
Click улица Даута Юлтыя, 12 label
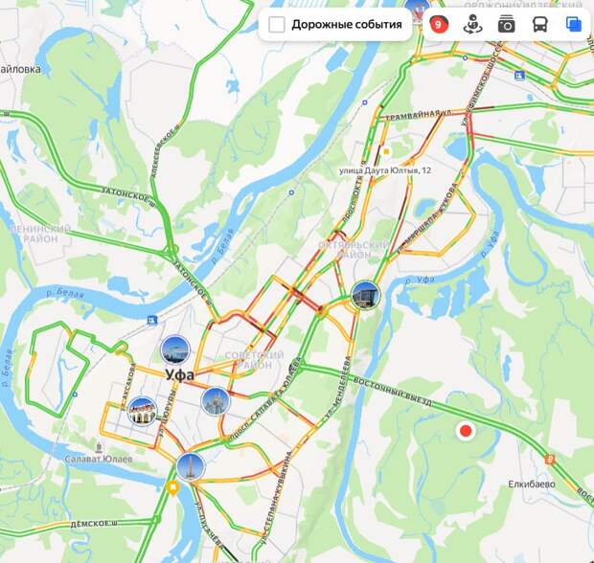click(385, 170)
